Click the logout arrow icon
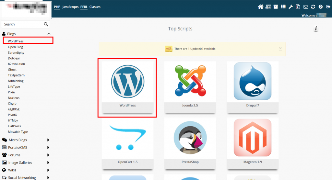Screen dimensions: 332x180 click(328, 7)
